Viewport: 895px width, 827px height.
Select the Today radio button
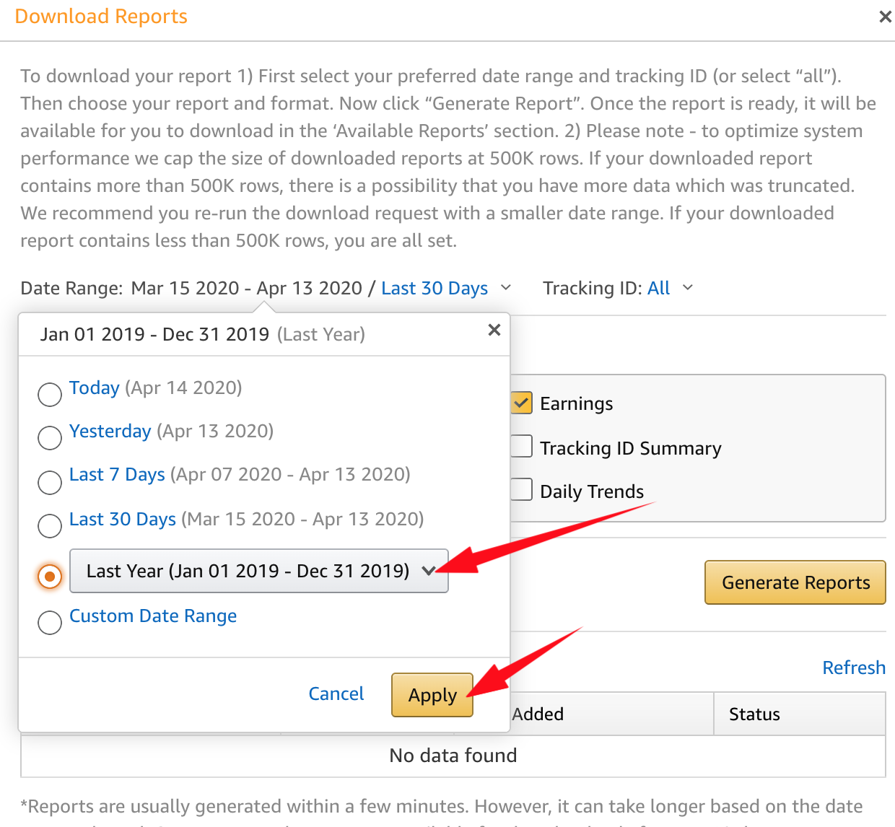[50, 394]
